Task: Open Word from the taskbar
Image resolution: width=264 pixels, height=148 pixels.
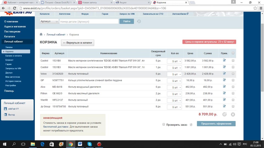Action: pyautogui.click(x=80, y=144)
